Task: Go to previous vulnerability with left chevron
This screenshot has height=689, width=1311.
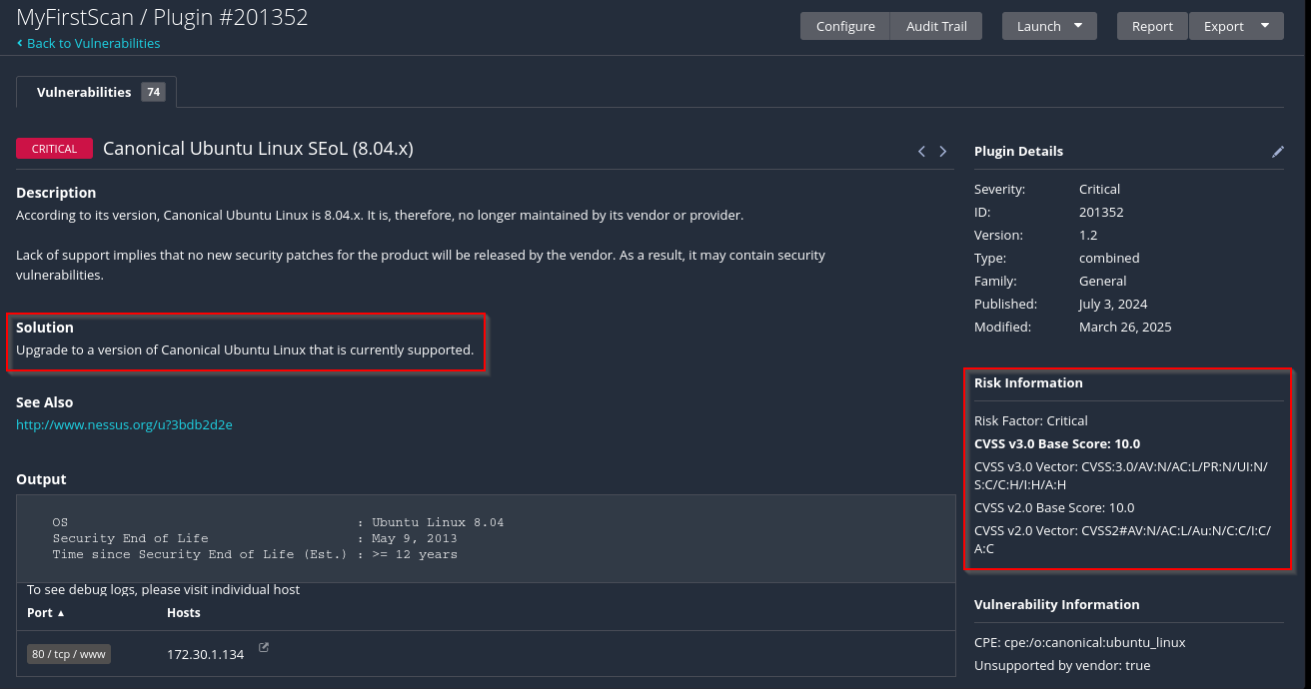Action: click(x=921, y=151)
